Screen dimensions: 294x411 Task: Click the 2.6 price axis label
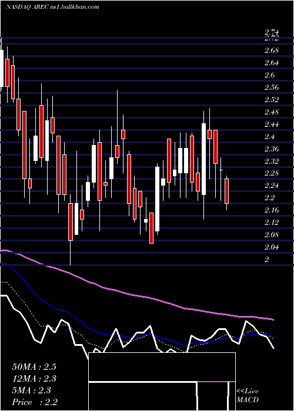269,75
